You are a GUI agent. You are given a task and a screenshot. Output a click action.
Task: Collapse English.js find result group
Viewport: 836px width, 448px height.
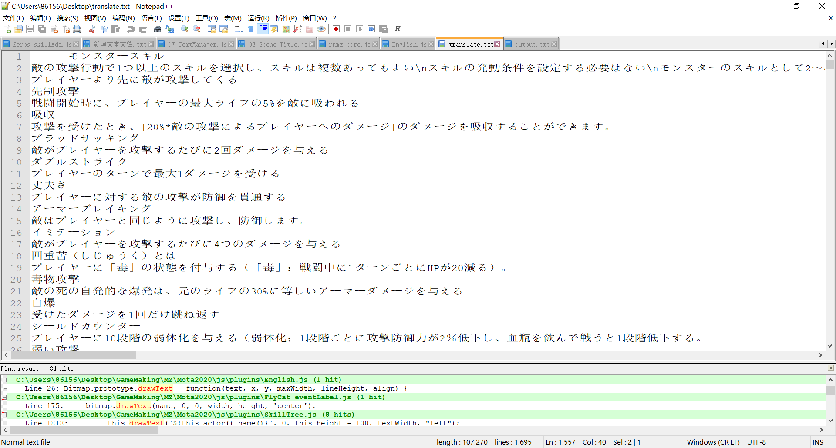pos(4,380)
